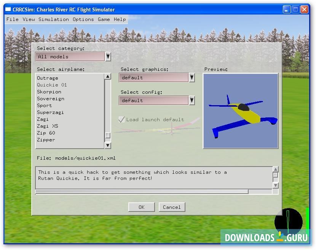Click the airplane list scrollbar thumb
Image resolution: width=316 pixels, height=250 pixels.
tap(108, 135)
